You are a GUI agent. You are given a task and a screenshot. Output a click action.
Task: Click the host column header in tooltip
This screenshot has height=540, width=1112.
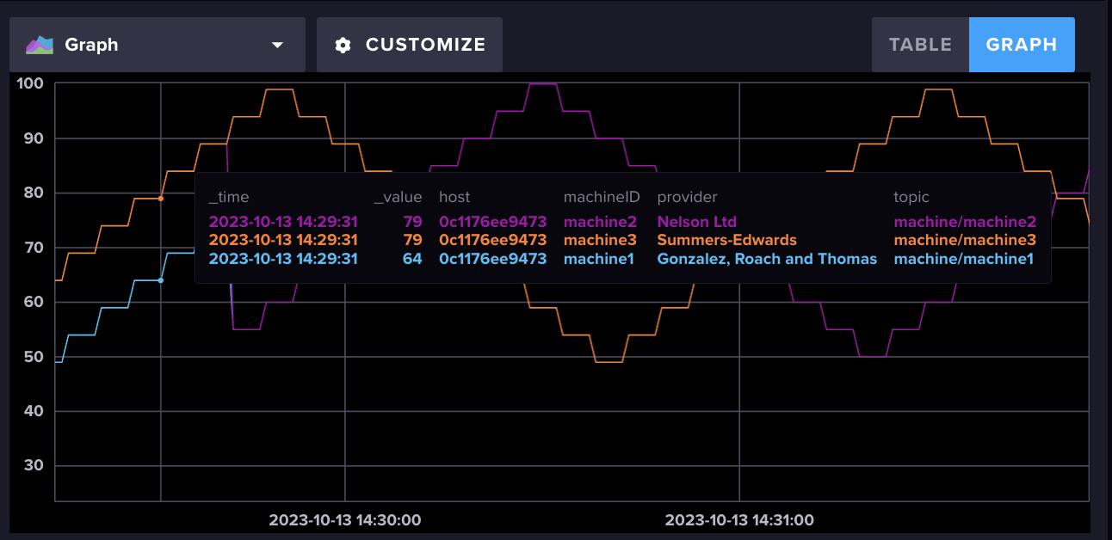click(x=454, y=198)
